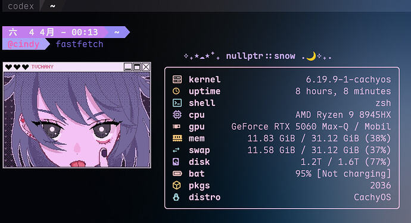Click the bat label

197,174
